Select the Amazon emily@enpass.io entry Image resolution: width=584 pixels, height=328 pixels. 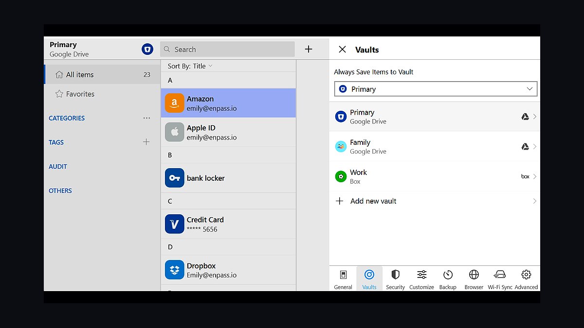coord(228,103)
